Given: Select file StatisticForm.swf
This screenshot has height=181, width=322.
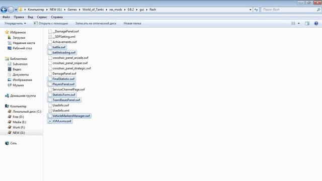Looking at the screenshot, I should [x=62, y=95].
